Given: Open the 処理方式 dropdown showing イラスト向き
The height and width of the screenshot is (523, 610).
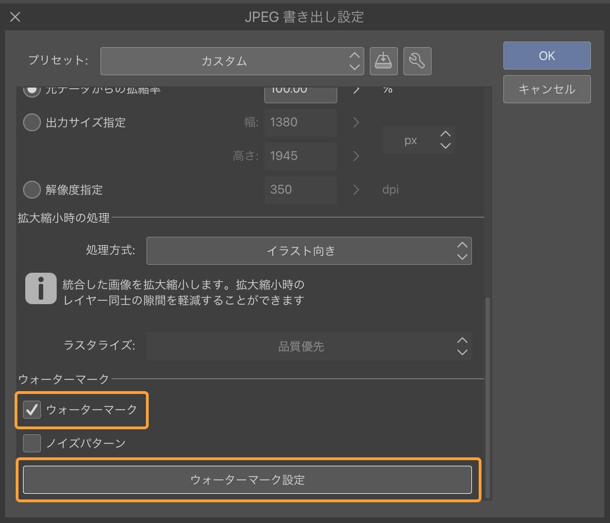Looking at the screenshot, I should [x=309, y=251].
